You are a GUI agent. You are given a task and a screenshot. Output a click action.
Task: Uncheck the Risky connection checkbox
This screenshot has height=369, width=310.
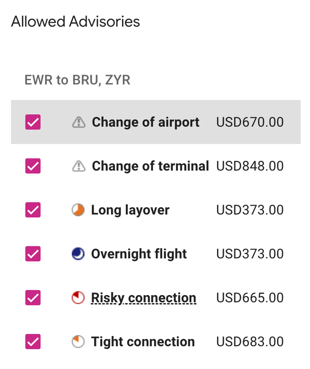pos(33,298)
